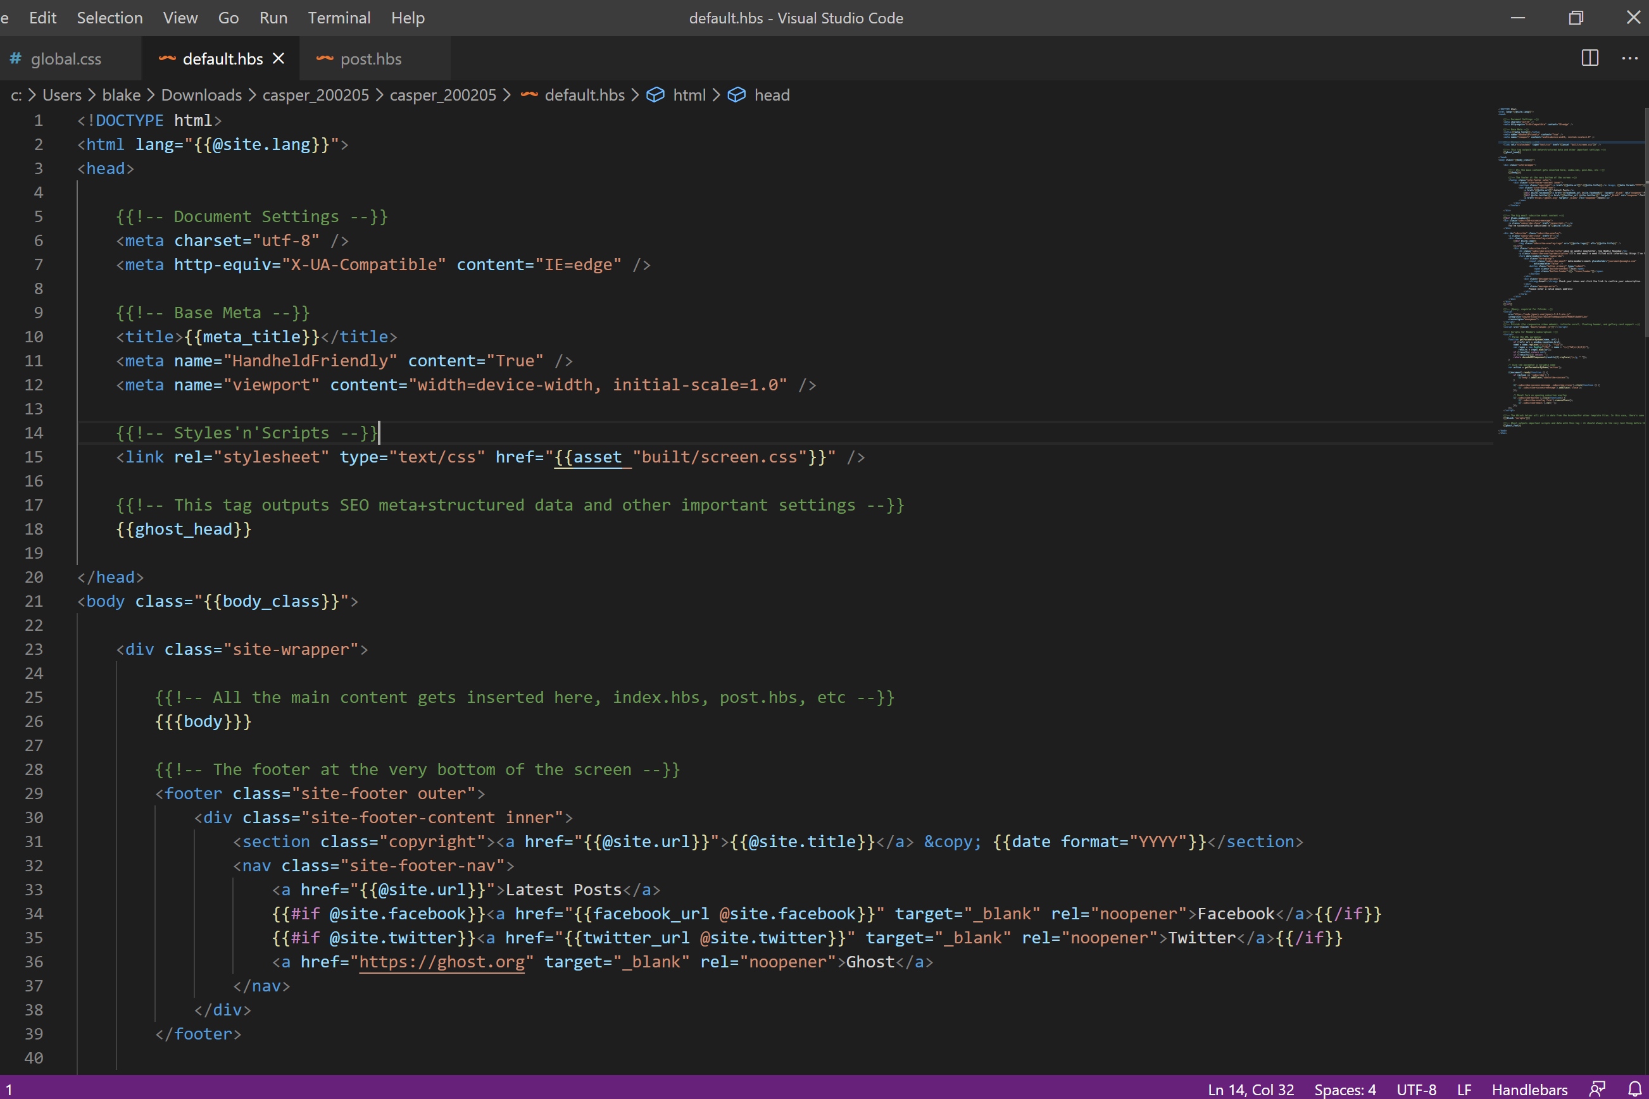1649x1099 pixels.
Task: Click Ln 14, Col 32 to go to line
Action: click(x=1250, y=1088)
